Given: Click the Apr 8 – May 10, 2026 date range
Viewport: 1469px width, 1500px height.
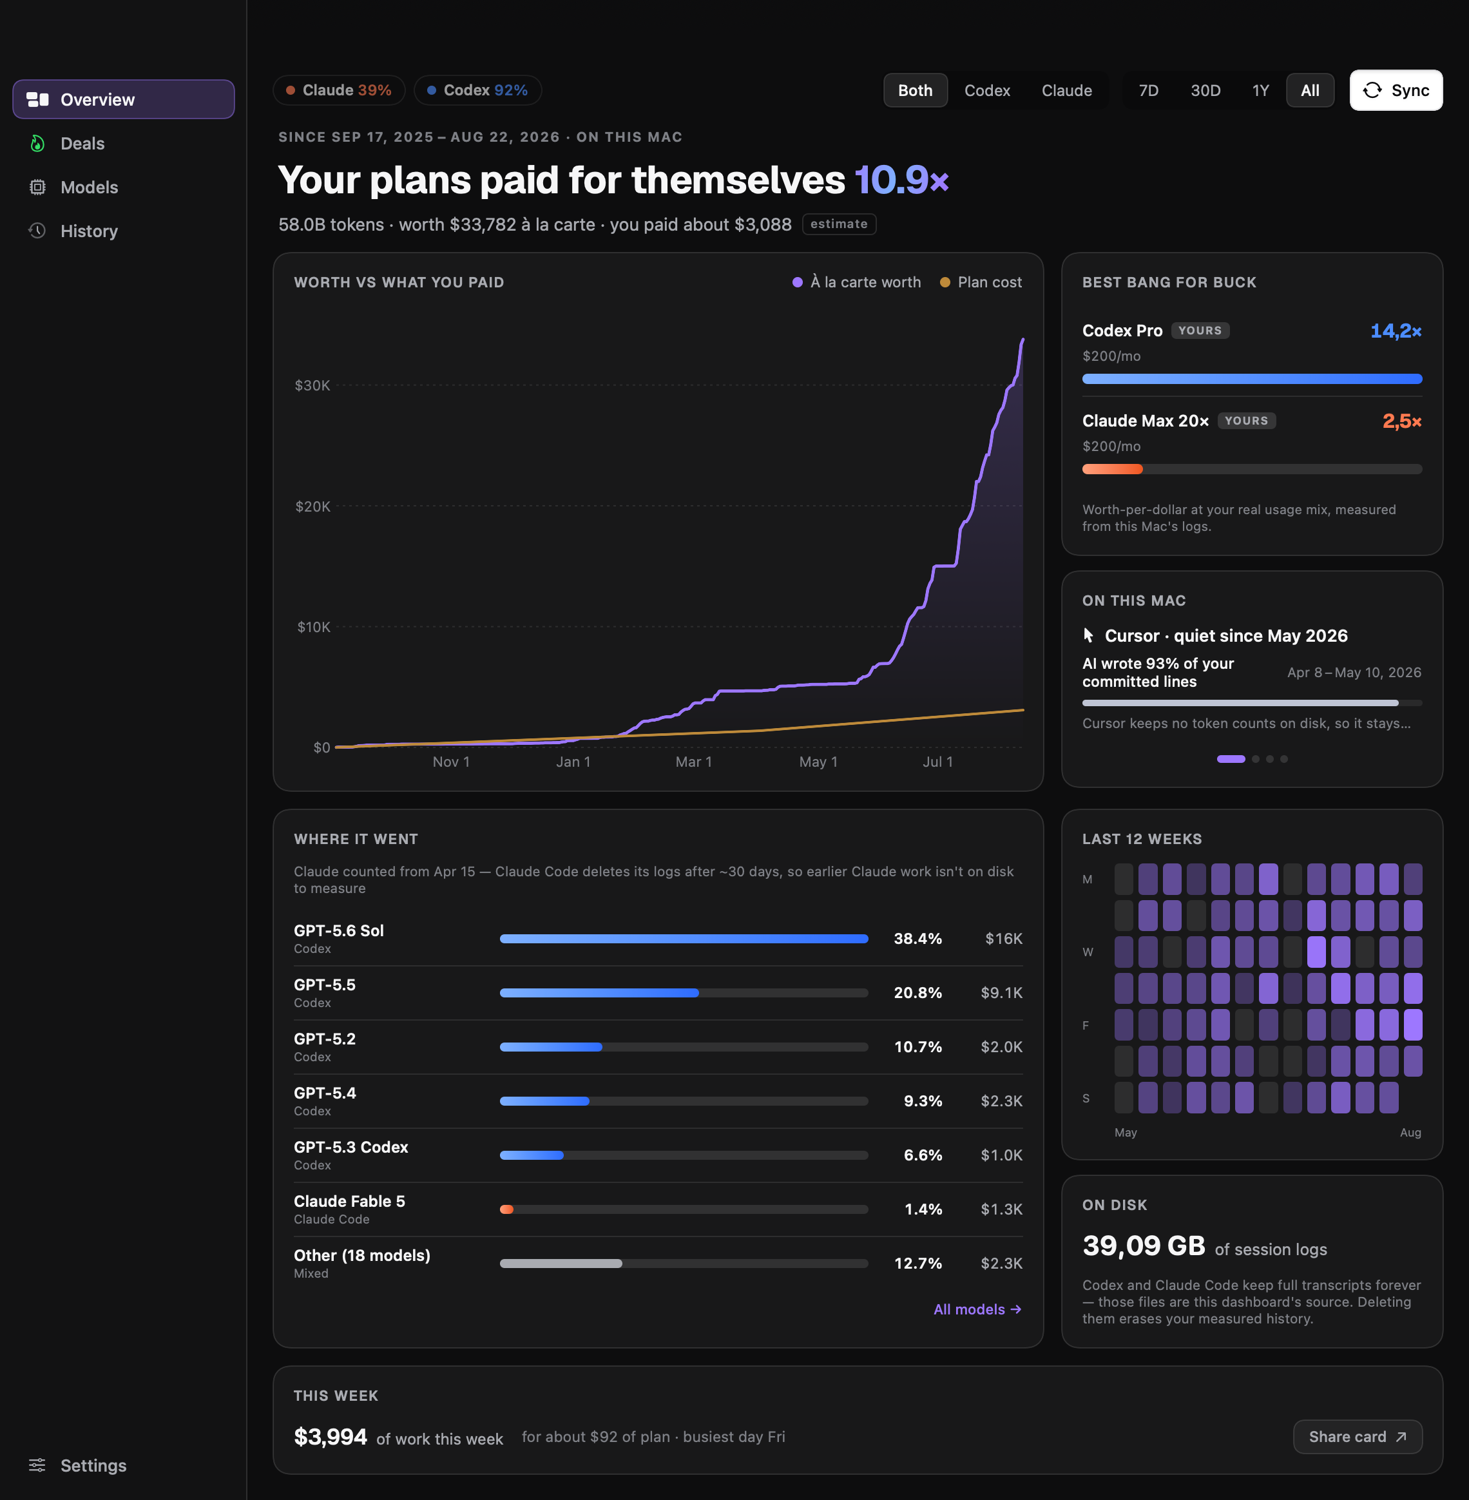Looking at the screenshot, I should (x=1354, y=672).
